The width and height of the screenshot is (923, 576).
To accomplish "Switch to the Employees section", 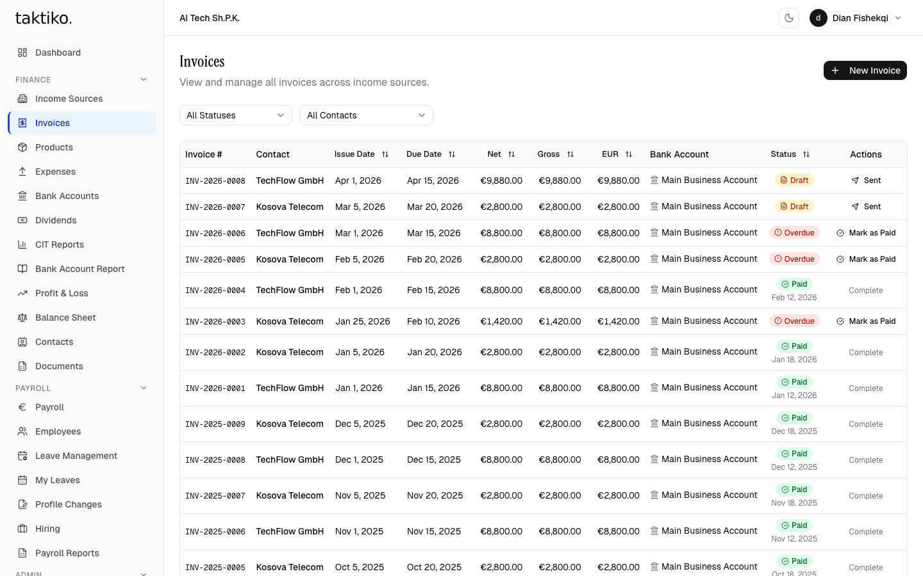I will [58, 431].
